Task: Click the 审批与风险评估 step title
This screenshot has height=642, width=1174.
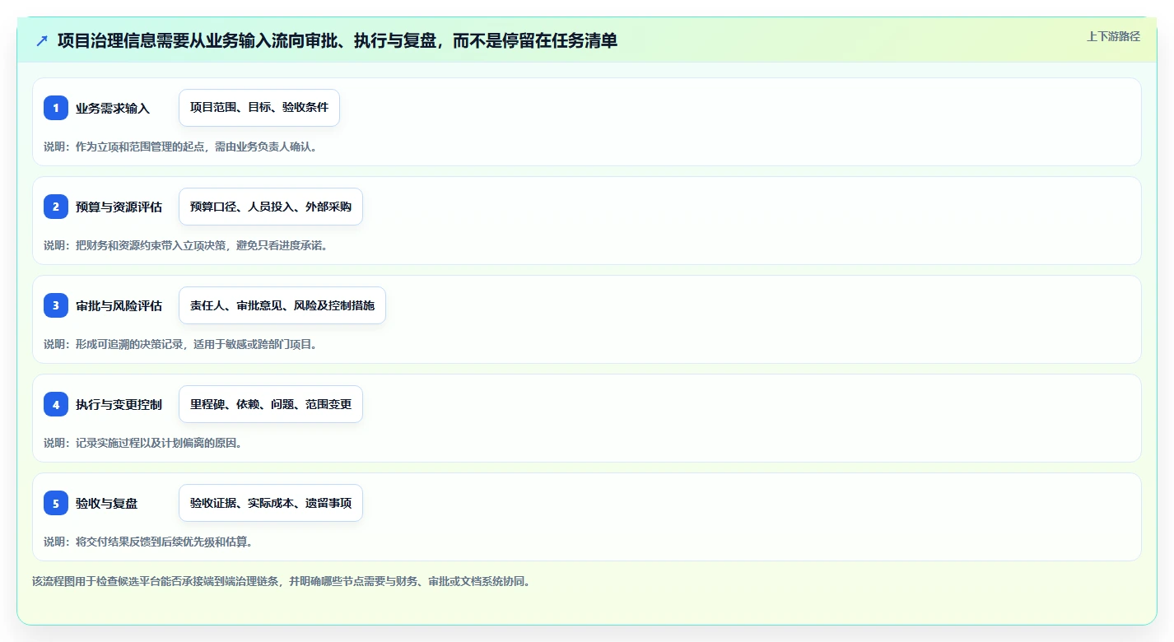Action: (x=119, y=305)
